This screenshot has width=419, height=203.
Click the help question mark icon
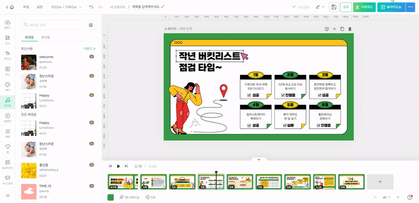click(410, 197)
